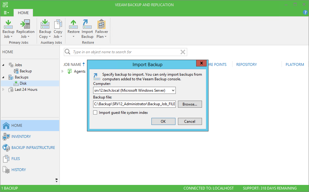The width and height of the screenshot is (309, 192).
Task: Click the search magnifier icon
Action: (68, 52)
